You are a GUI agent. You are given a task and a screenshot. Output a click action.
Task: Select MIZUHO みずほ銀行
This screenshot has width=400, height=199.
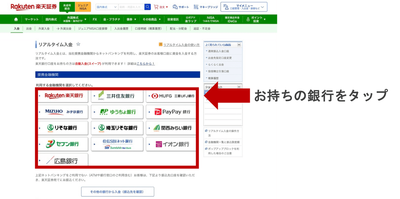63,112
